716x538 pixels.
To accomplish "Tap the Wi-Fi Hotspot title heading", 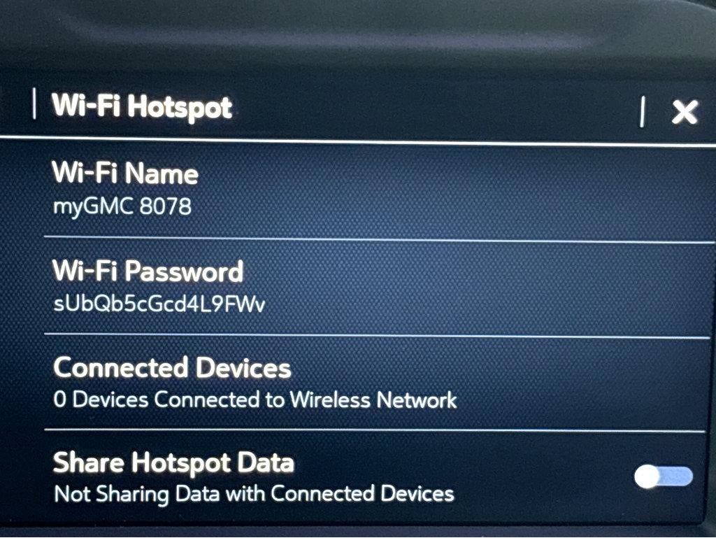I will [142, 107].
